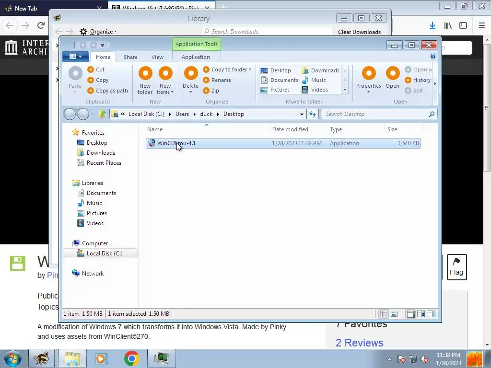
Task: Expand the Move to folder gallery
Action: tap(345, 90)
